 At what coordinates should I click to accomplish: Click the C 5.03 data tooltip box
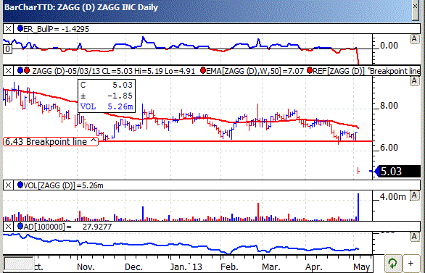point(107,96)
